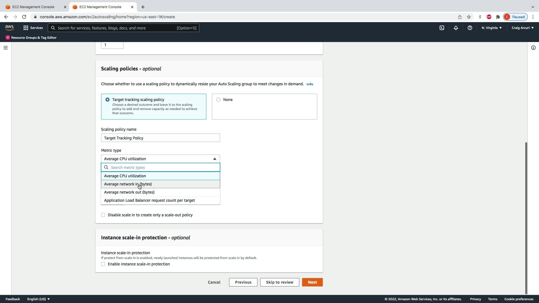Check Disable scale in checkbox
Viewport: 539px width, 303px height.
[103, 215]
